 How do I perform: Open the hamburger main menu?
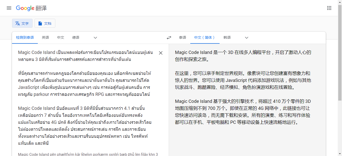(x=9, y=8)
